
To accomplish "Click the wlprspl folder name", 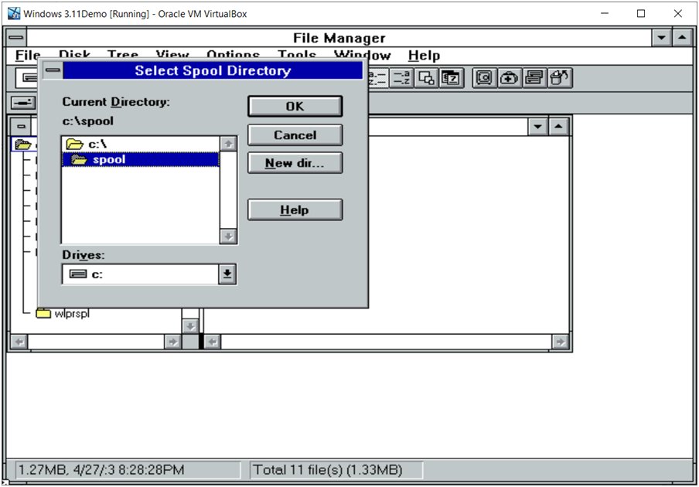I will pyautogui.click(x=72, y=314).
